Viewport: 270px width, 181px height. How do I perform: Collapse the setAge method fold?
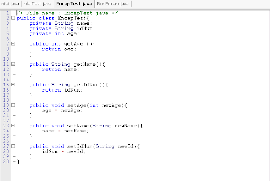(x=13, y=105)
